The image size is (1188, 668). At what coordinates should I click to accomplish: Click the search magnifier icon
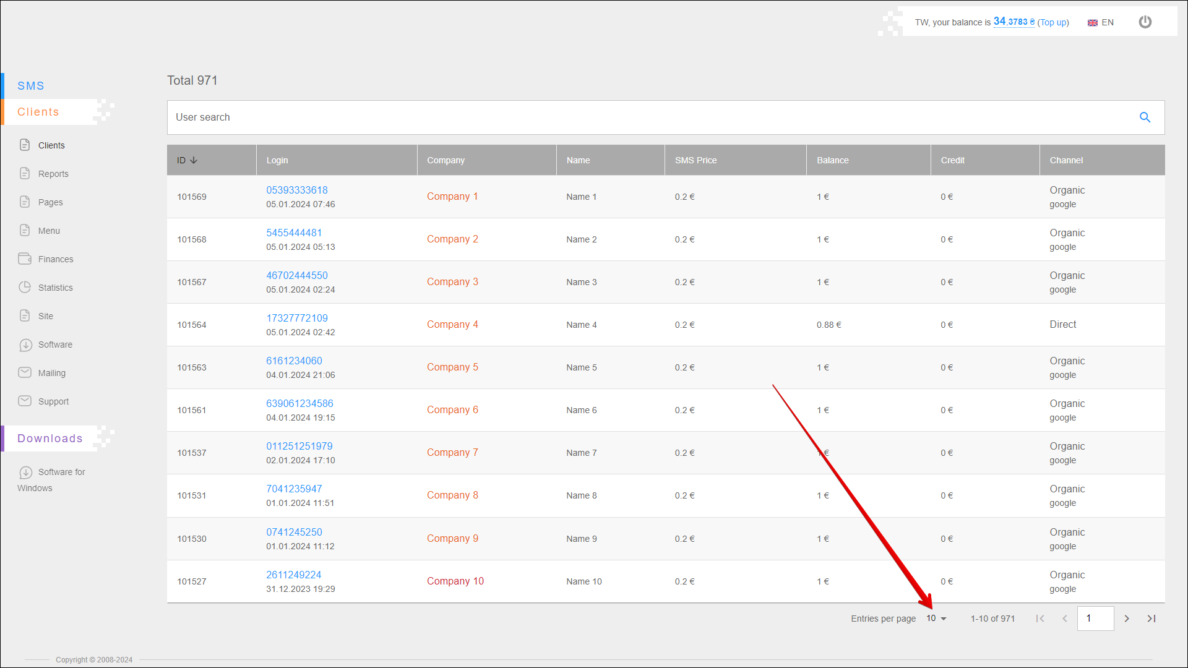click(x=1145, y=118)
